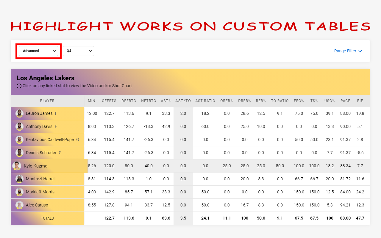
Task: Click Markieff Morris OFFRTG value 142.9
Action: point(109,192)
